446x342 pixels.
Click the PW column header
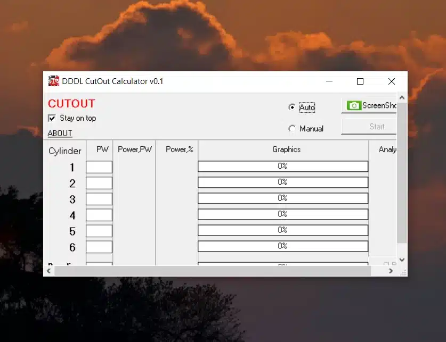100,149
